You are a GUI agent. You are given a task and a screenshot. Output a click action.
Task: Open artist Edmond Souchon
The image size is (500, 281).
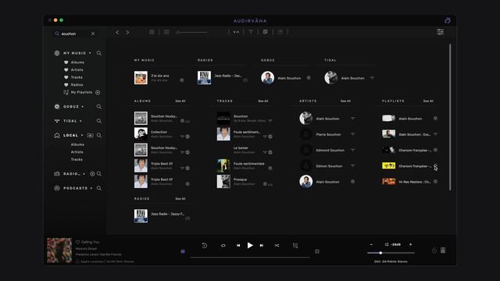(x=327, y=150)
